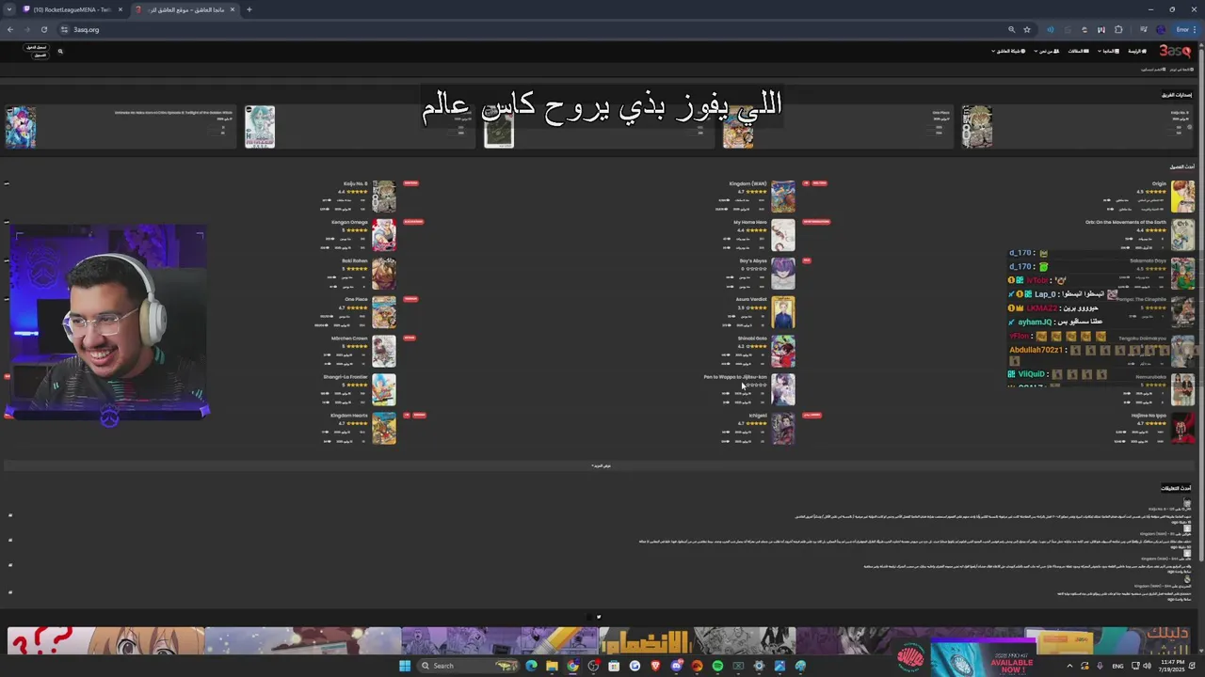
Task: Open the Hajime No Ippo title link
Action: [1149, 415]
